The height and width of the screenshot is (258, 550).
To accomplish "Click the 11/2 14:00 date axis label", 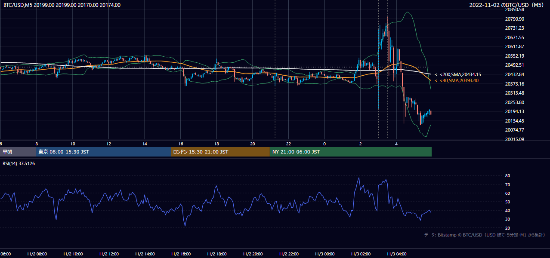I will click(145, 254).
